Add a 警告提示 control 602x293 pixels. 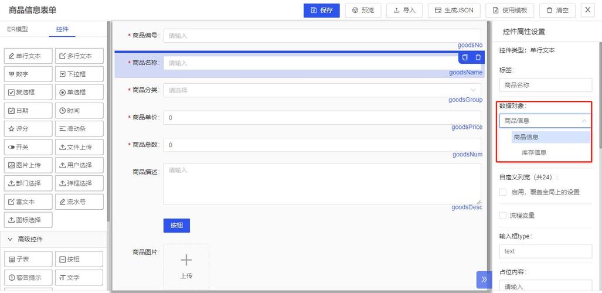point(28,278)
